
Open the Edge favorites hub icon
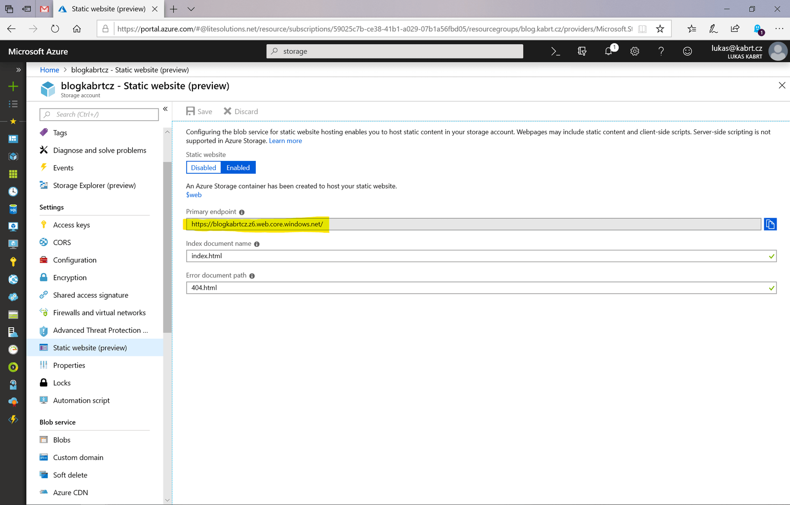[692, 29]
